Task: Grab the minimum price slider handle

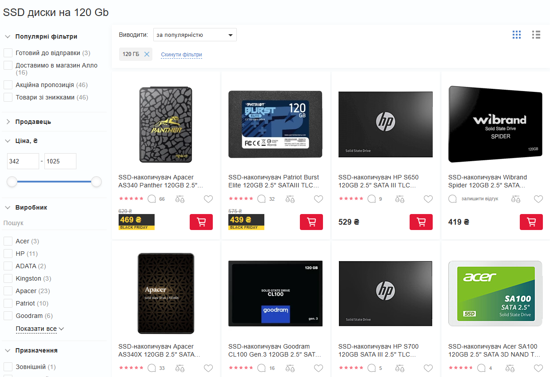Action: coord(12,182)
